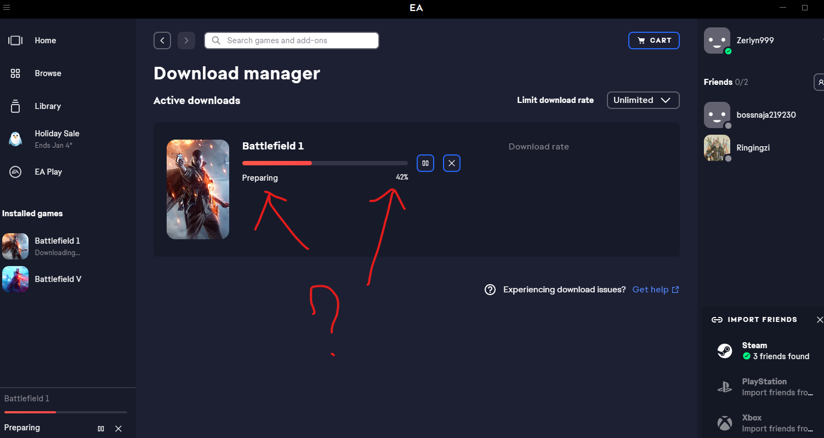This screenshot has width=824, height=438.
Task: Open the hamburger menu in the title bar
Action: coord(7,8)
